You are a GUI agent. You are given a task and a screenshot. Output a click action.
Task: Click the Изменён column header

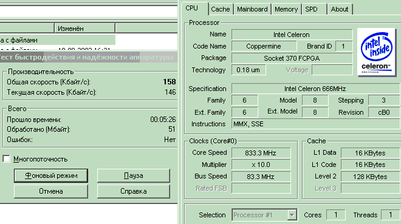pos(84,29)
